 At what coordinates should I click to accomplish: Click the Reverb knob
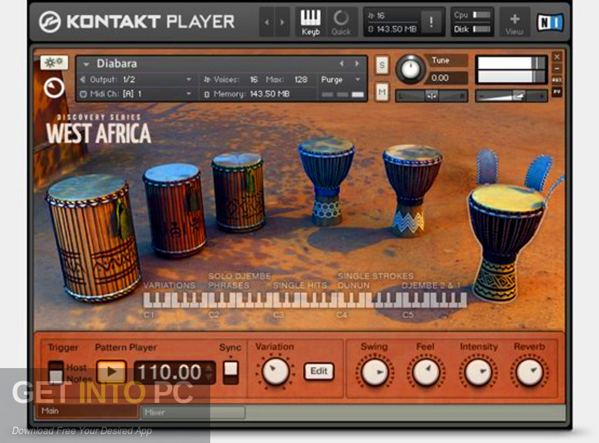529,372
